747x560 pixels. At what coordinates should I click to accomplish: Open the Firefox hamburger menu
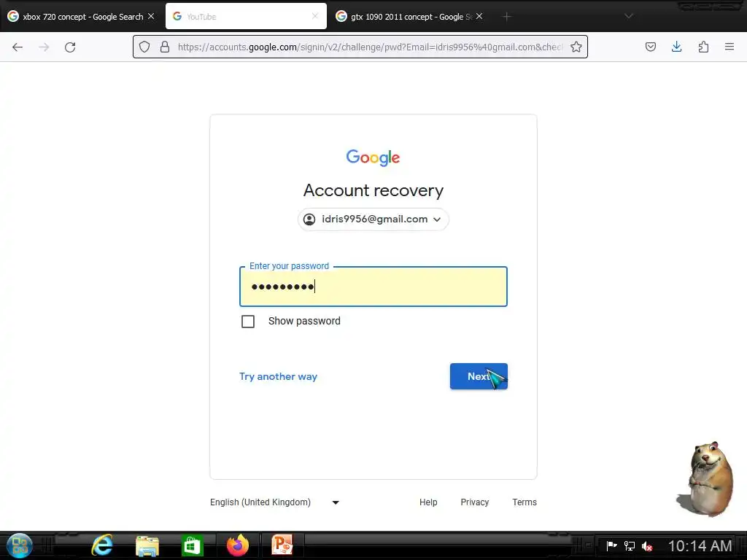pos(729,47)
